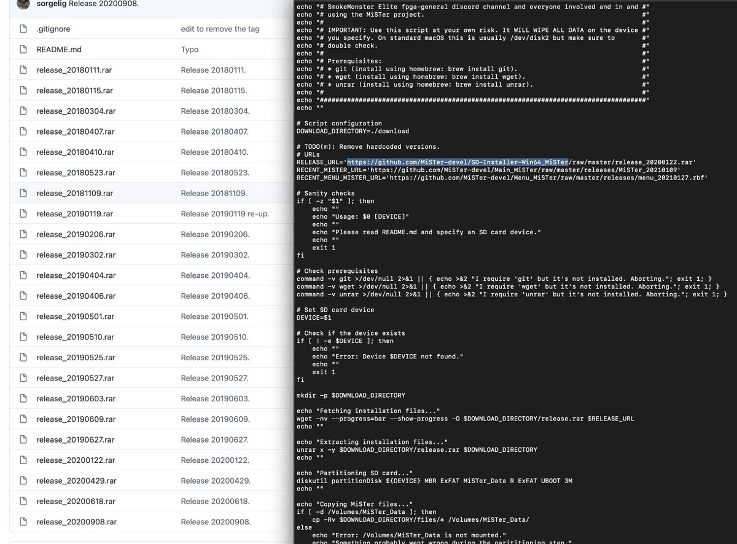
Task: Open release_20181109.rar file
Action: pos(75,193)
